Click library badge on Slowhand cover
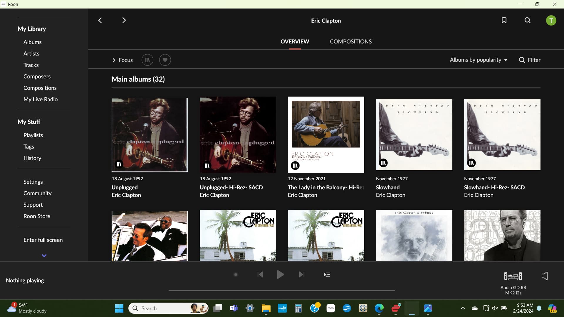 pos(383,163)
